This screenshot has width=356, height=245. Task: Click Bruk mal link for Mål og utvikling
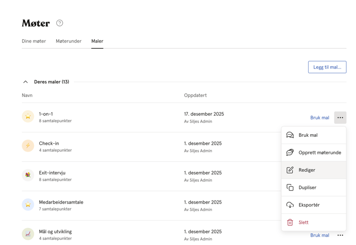click(320, 235)
